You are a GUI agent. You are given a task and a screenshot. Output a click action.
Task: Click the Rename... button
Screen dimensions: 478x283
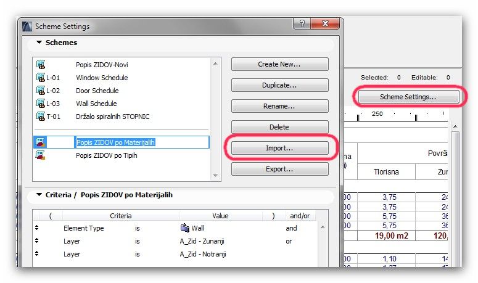[x=279, y=106]
